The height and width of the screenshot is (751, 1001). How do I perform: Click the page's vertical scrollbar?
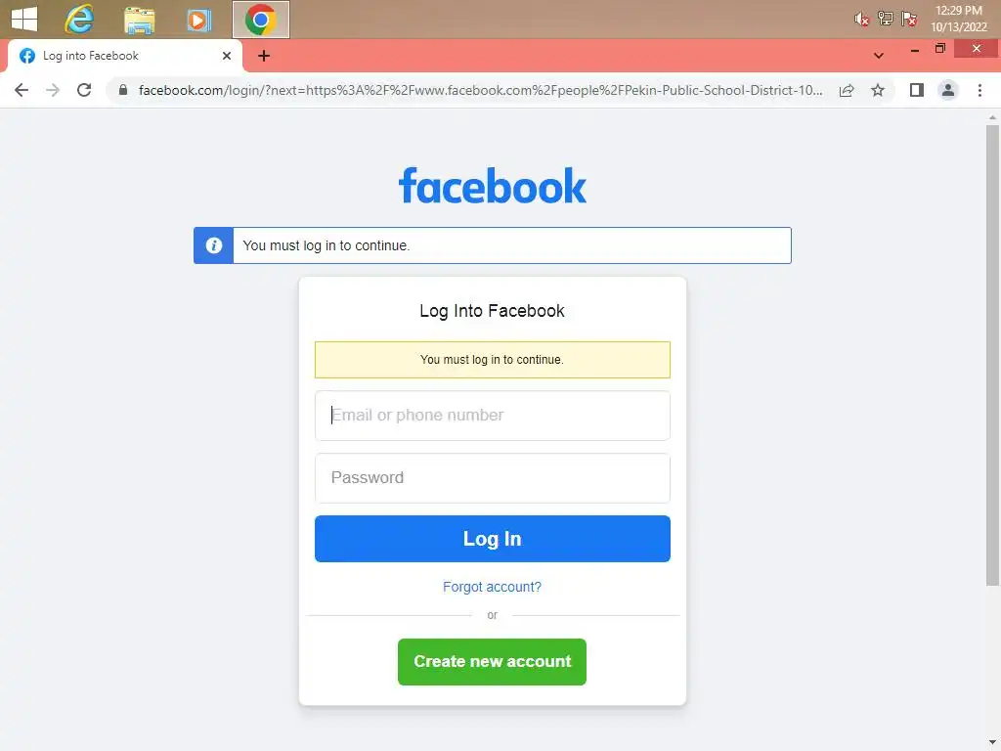coord(992,355)
